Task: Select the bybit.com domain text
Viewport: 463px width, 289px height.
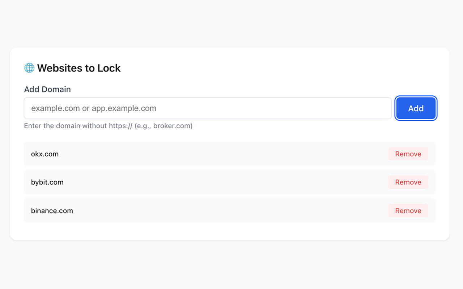Action: 47,182
